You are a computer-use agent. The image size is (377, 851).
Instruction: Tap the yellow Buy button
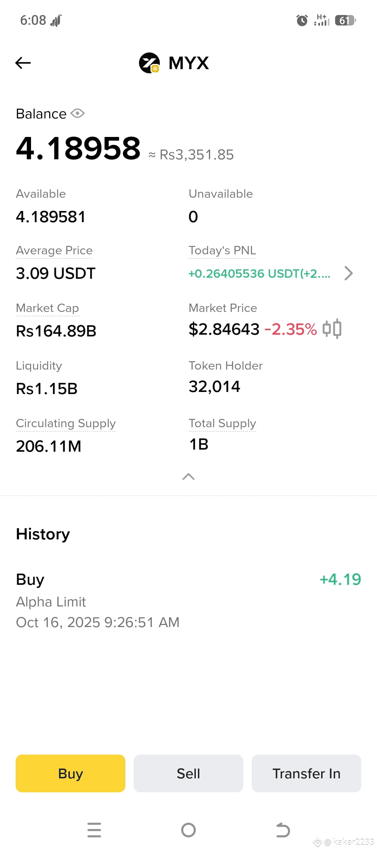71,773
